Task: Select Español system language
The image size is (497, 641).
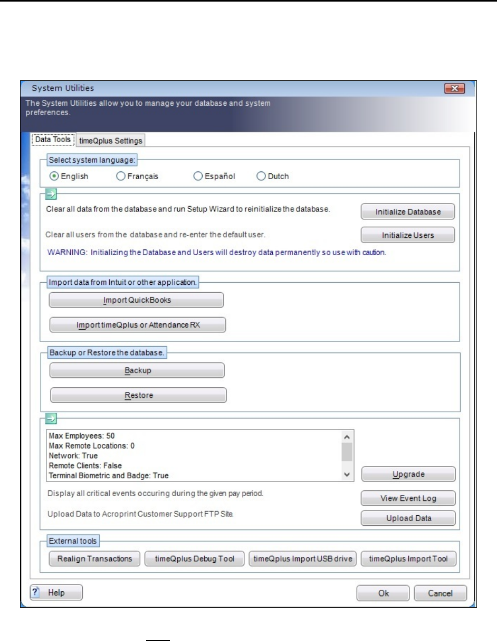Action: tap(214, 176)
